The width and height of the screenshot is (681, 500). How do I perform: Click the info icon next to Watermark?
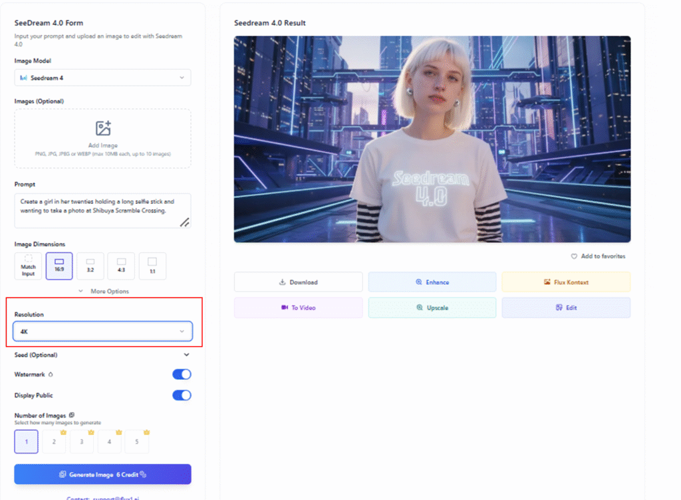51,375
